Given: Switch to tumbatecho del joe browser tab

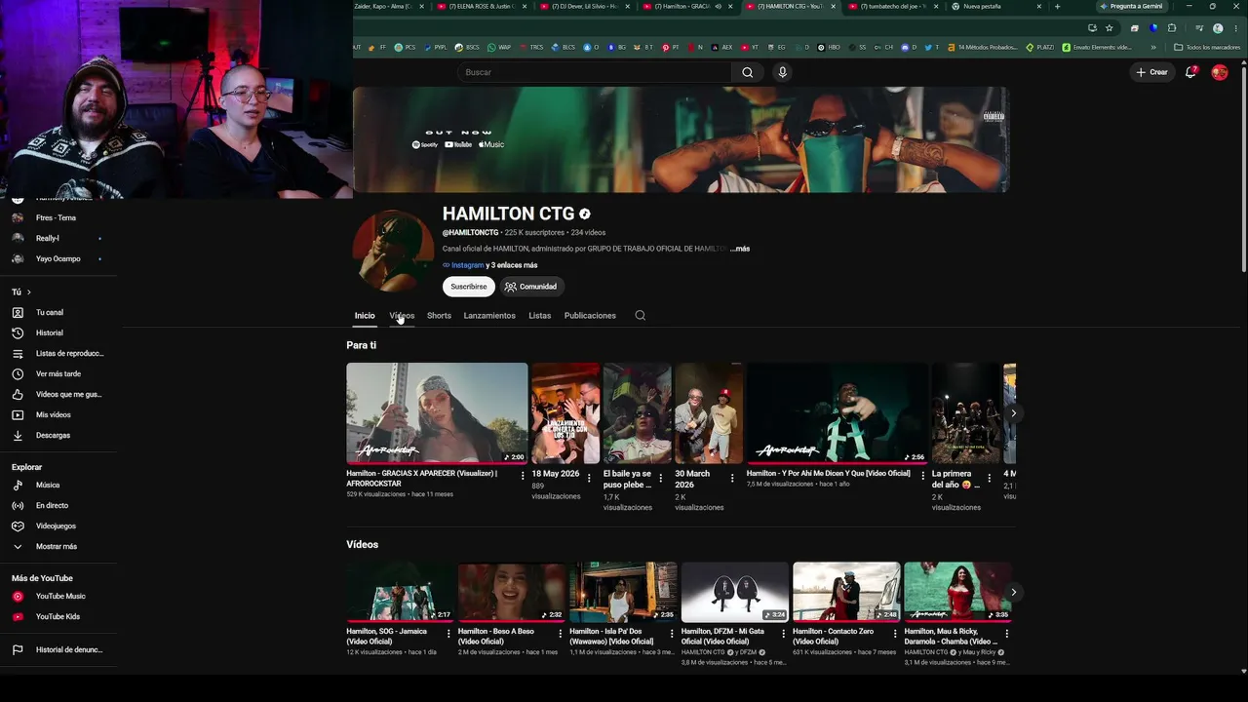Looking at the screenshot, I should [x=894, y=7].
